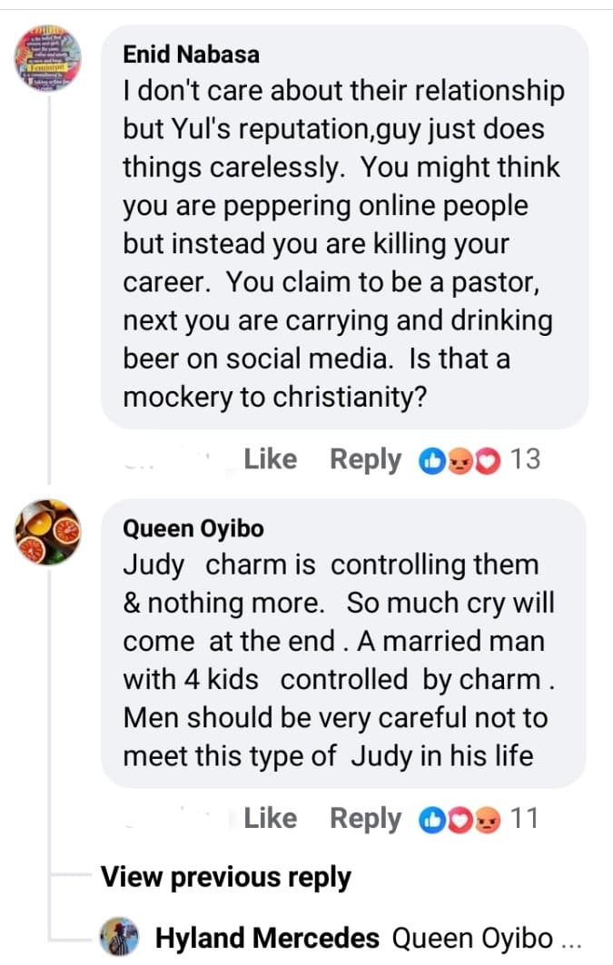The width and height of the screenshot is (613, 965).
Task: Reply to Queen Oyibo's comment
Action: [x=365, y=819]
